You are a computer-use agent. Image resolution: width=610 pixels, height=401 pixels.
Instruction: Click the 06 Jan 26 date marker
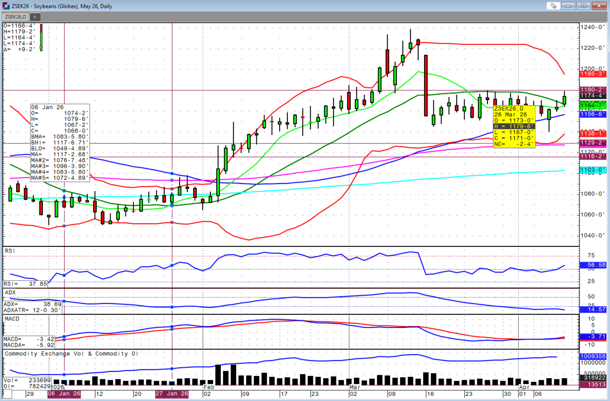click(64, 394)
